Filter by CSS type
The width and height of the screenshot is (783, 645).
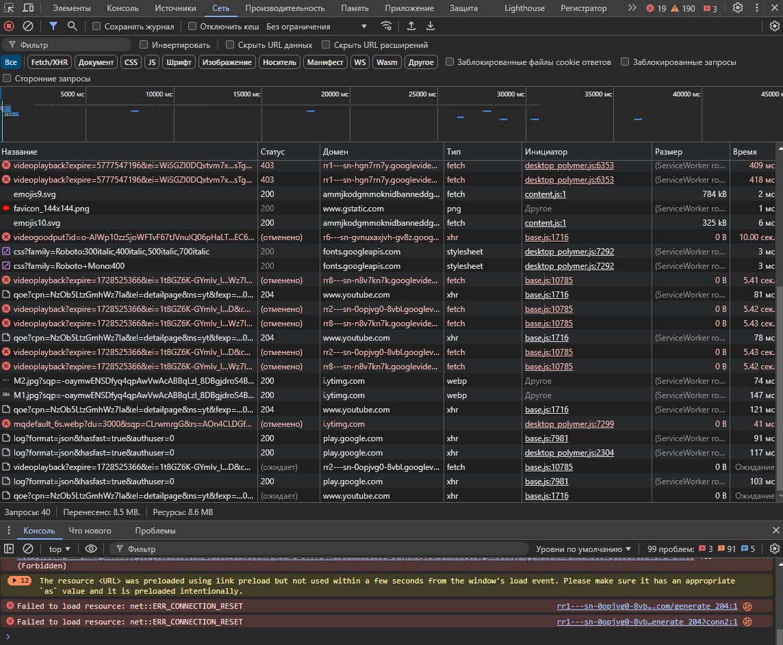(131, 62)
